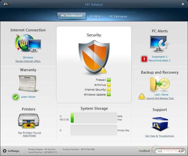Switch to the PC Alerts tab
This screenshot has height=156, width=188.
[96, 17]
